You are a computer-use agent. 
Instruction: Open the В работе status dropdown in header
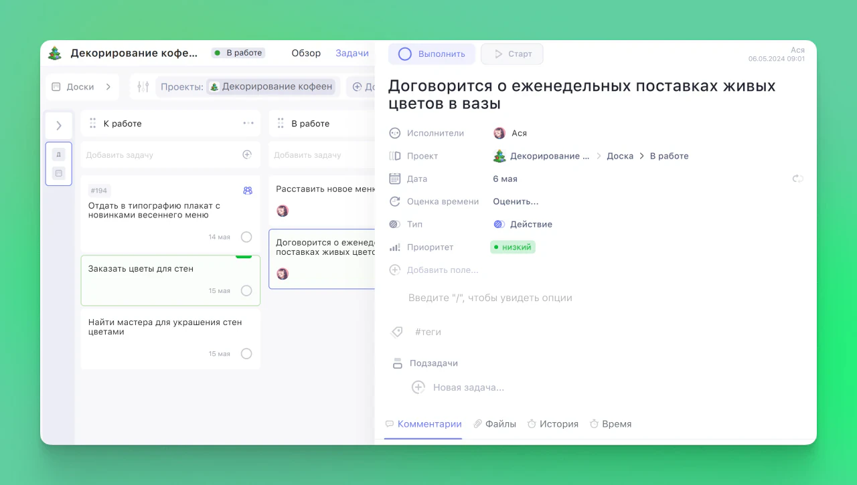(238, 53)
